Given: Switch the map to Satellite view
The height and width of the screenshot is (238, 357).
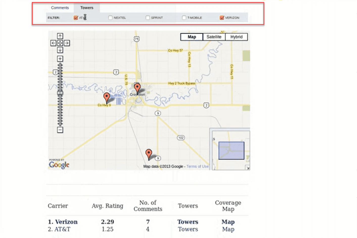Looking at the screenshot, I should tap(214, 37).
